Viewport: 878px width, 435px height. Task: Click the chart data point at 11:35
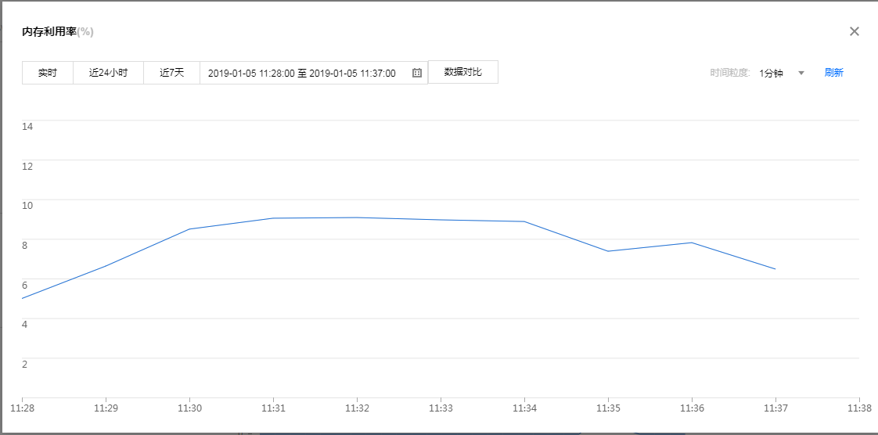[x=608, y=251]
